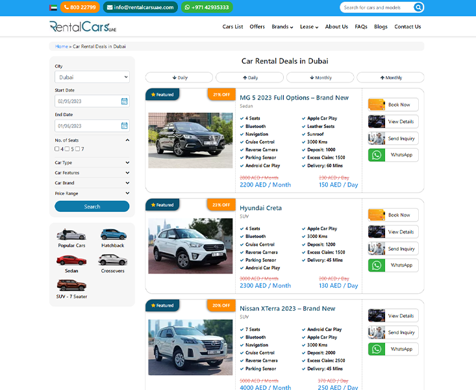Open the MG 5 2023 car photo
Viewport: 476px width, 390px height.
click(x=190, y=140)
